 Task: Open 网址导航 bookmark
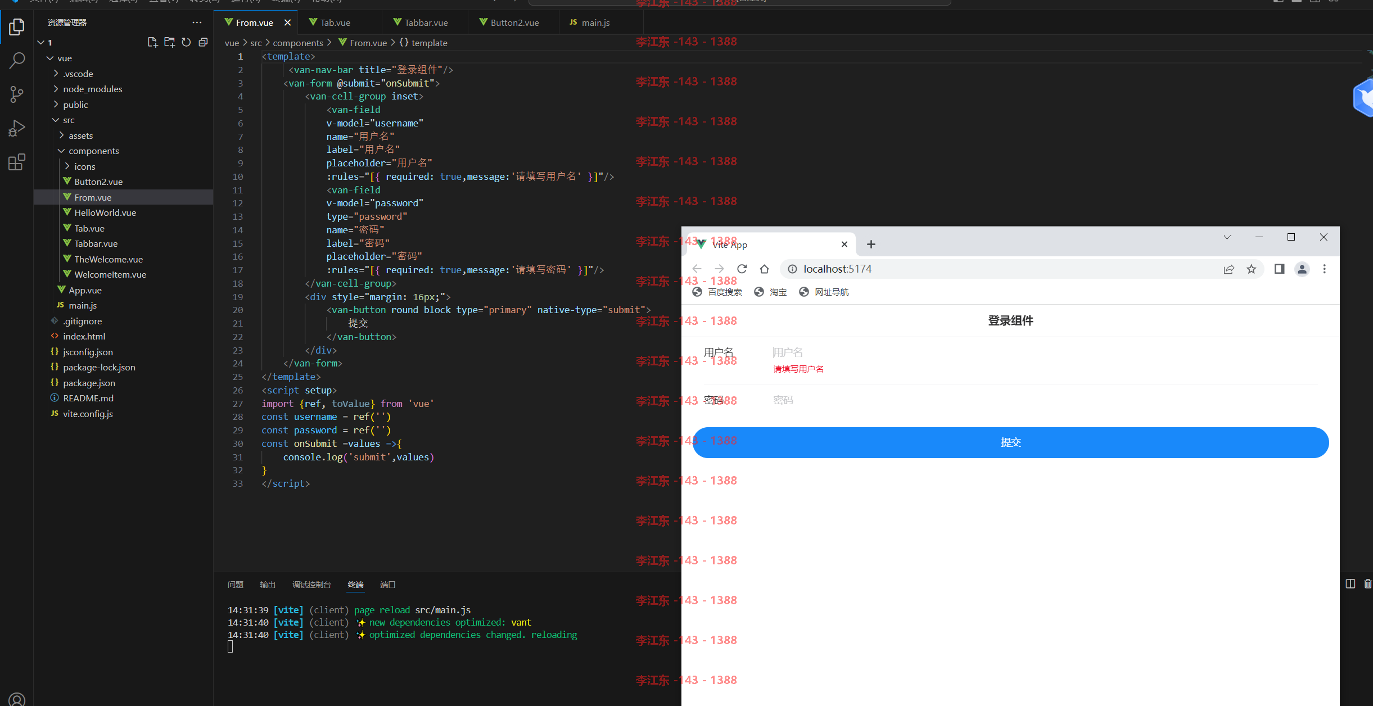824,292
